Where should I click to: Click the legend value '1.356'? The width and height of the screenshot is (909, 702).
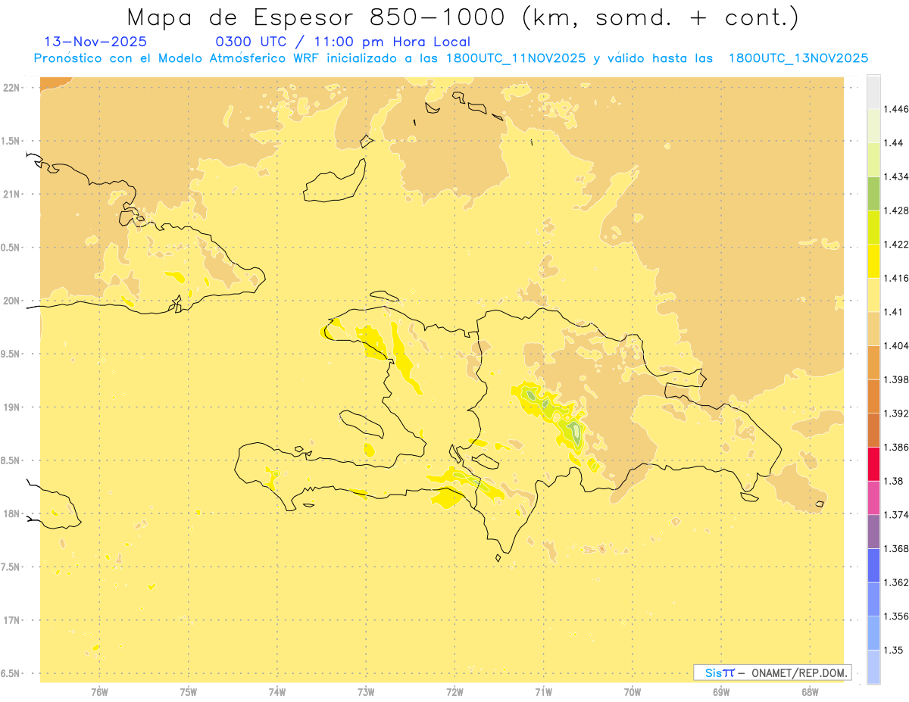click(x=896, y=616)
